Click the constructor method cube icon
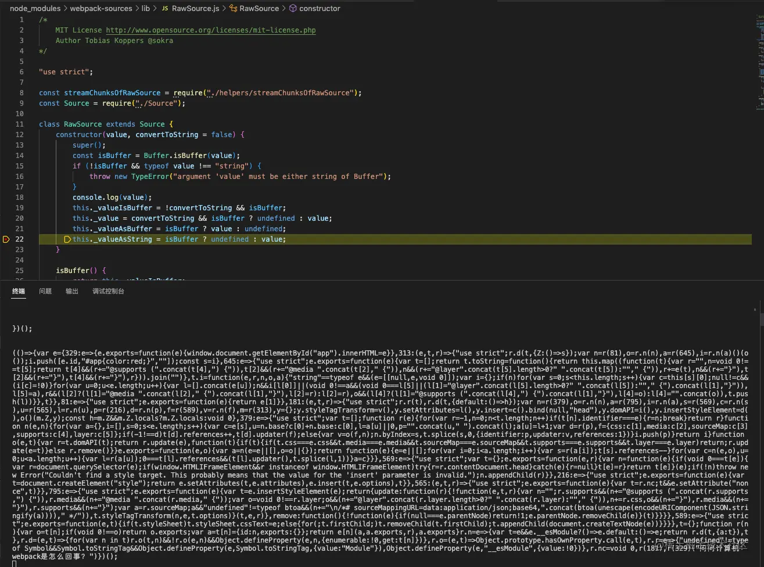The height and width of the screenshot is (567, 764). 293,9
